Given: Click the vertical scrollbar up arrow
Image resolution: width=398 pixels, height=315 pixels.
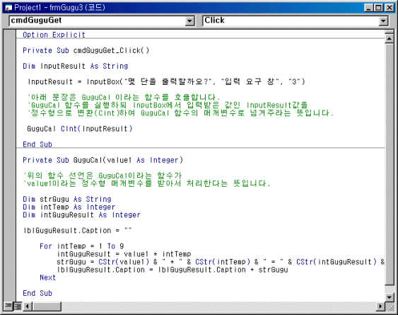Looking at the screenshot, I should coord(389,39).
